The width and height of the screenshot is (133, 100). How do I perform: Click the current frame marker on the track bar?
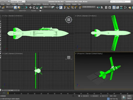[8, 93]
